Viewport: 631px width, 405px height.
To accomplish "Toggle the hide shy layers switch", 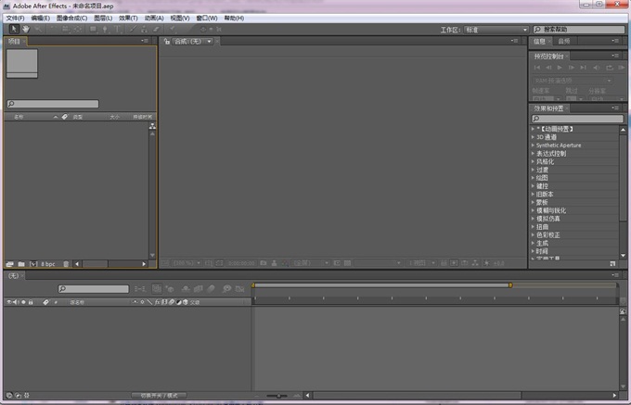I will [186, 288].
